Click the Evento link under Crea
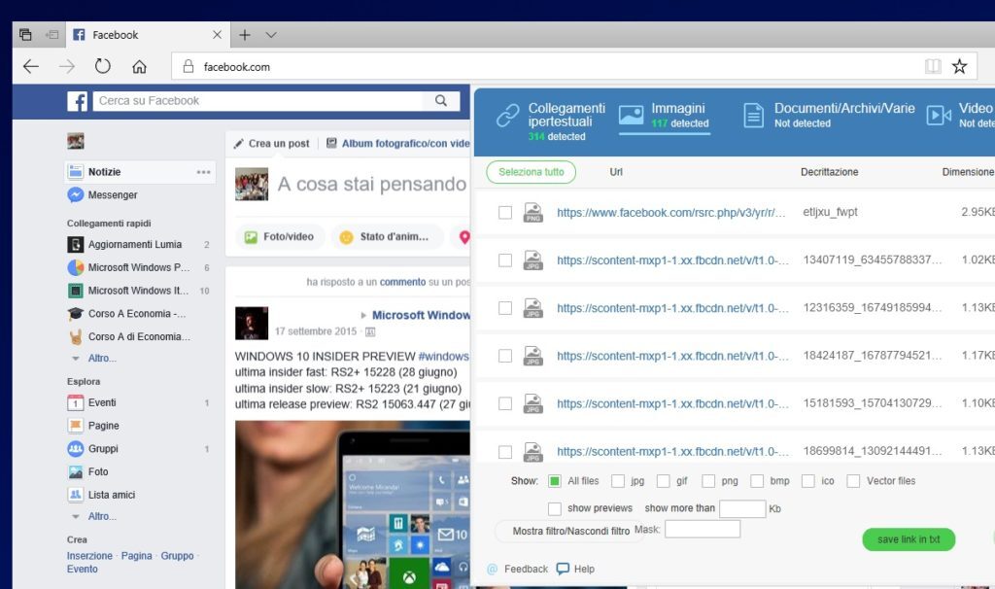 click(83, 569)
